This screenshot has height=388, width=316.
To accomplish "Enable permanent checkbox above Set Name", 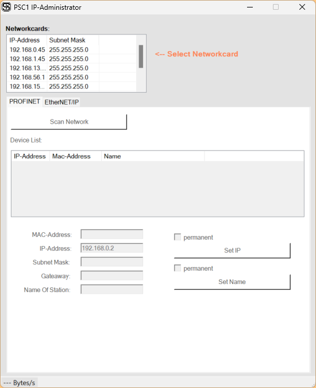I will pyautogui.click(x=178, y=268).
